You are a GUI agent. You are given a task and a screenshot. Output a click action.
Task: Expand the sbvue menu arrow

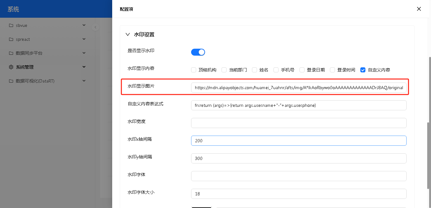point(84,25)
